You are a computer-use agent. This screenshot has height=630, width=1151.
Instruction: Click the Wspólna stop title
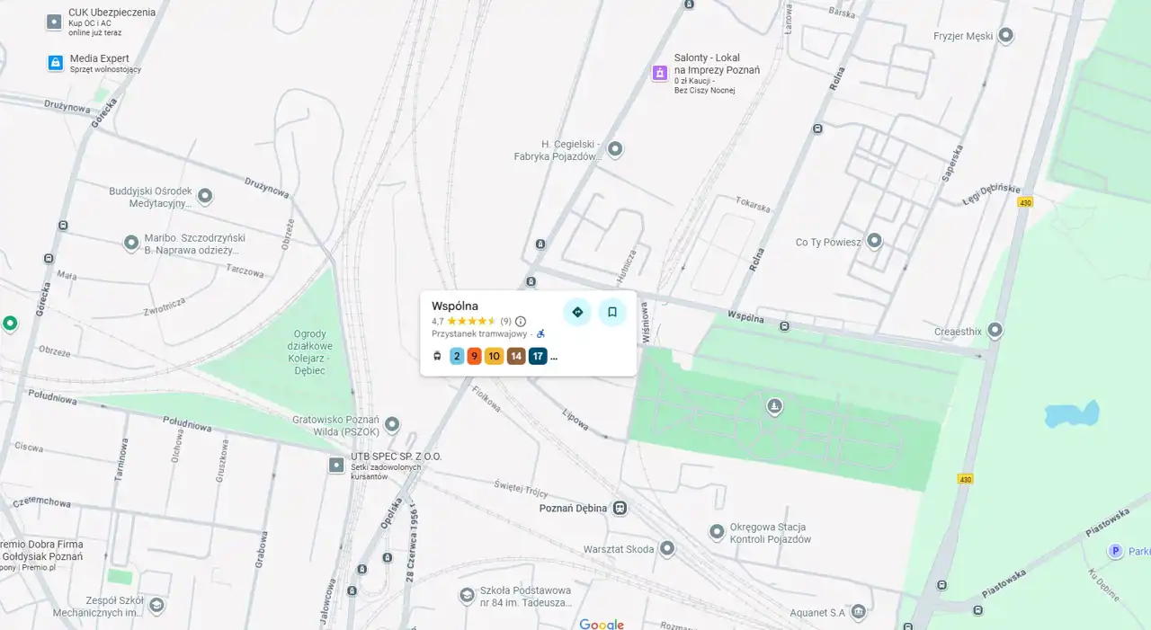(455, 306)
